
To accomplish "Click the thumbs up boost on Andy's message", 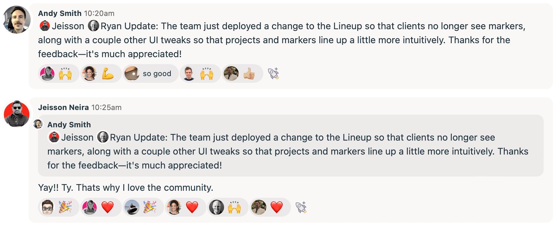I will tap(242, 73).
